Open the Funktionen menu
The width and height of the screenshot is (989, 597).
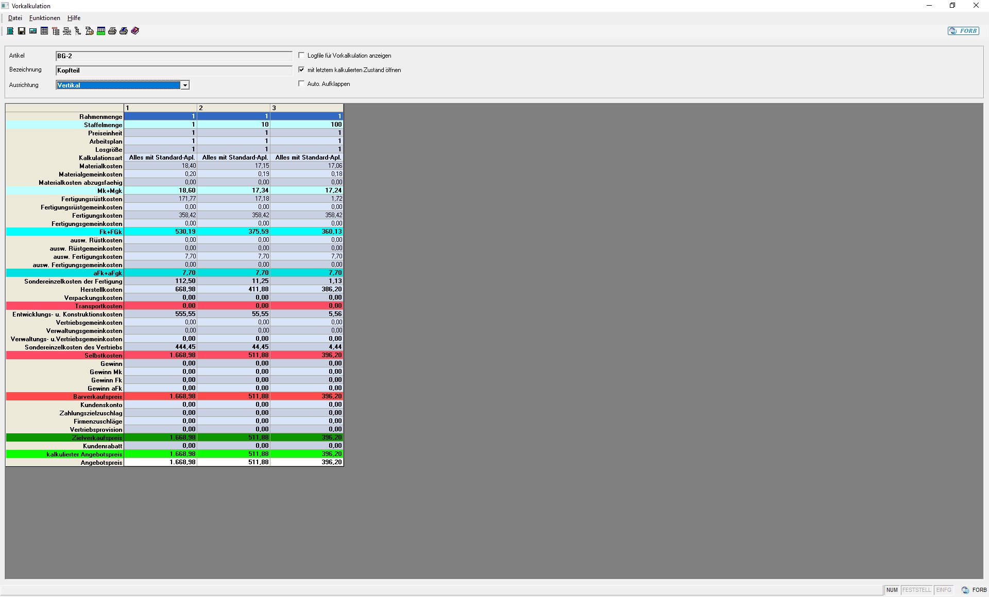click(x=45, y=18)
